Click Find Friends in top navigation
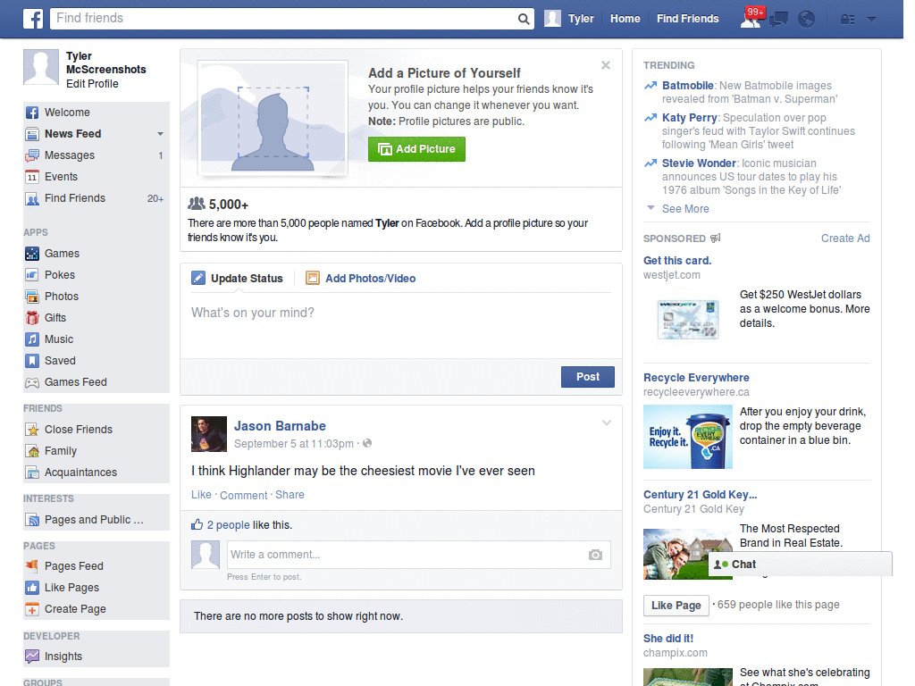915x686 pixels. point(687,19)
